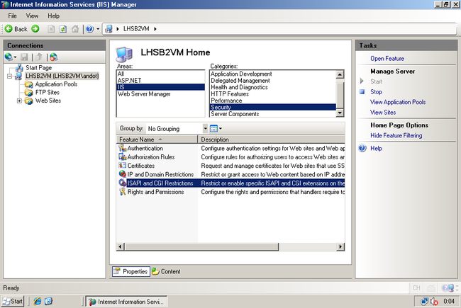Select Start Page in the Connections tree
This screenshot has height=308, width=461.
tap(38, 68)
